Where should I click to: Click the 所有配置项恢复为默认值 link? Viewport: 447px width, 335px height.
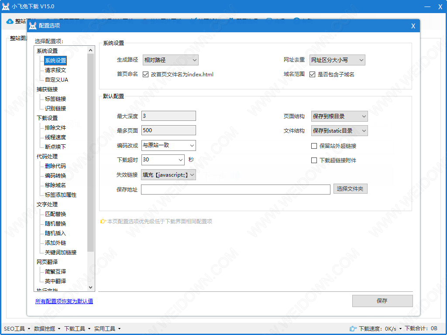(x=64, y=301)
